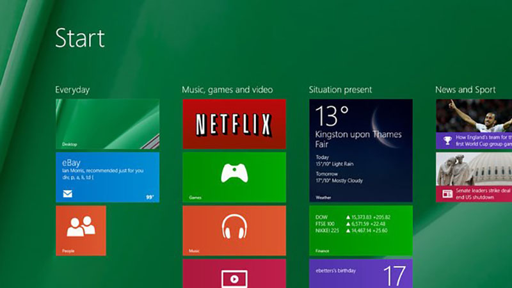Click the newspaper icon on News tile
Screen dimensions: 512x288
[x=447, y=194]
